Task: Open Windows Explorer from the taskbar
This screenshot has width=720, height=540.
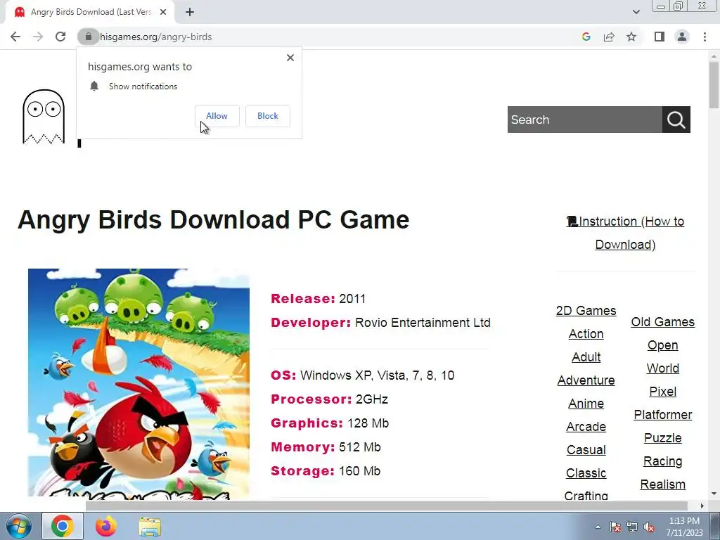Action: [x=150, y=527]
